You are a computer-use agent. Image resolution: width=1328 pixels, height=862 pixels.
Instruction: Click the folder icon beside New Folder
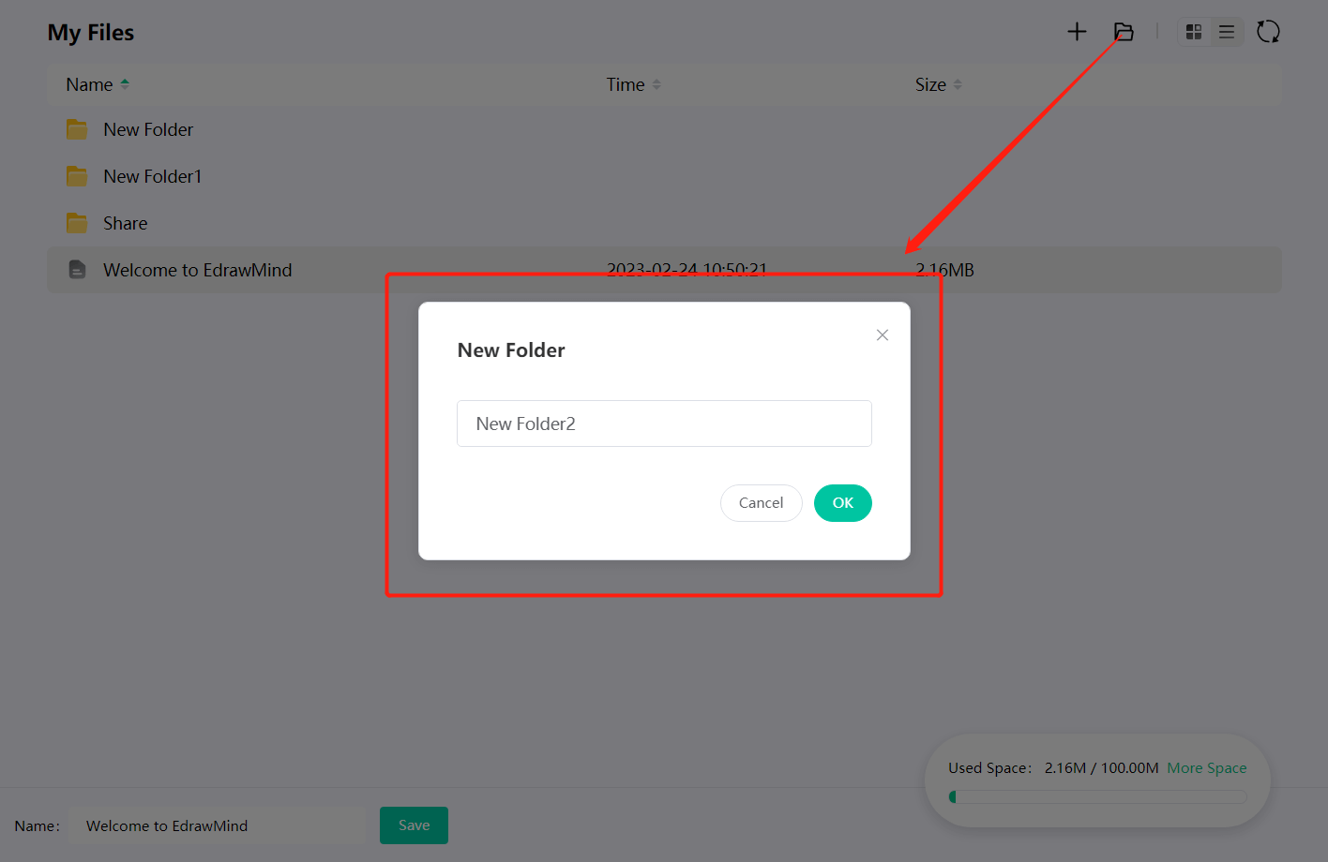click(77, 129)
